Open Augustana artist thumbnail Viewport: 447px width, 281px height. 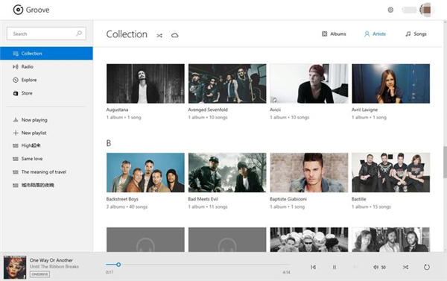[x=145, y=83]
